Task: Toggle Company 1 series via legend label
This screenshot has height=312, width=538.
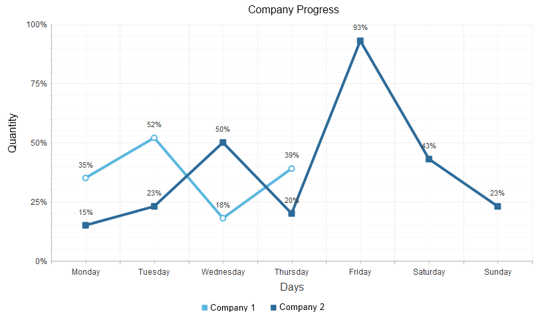Action: pos(233,307)
